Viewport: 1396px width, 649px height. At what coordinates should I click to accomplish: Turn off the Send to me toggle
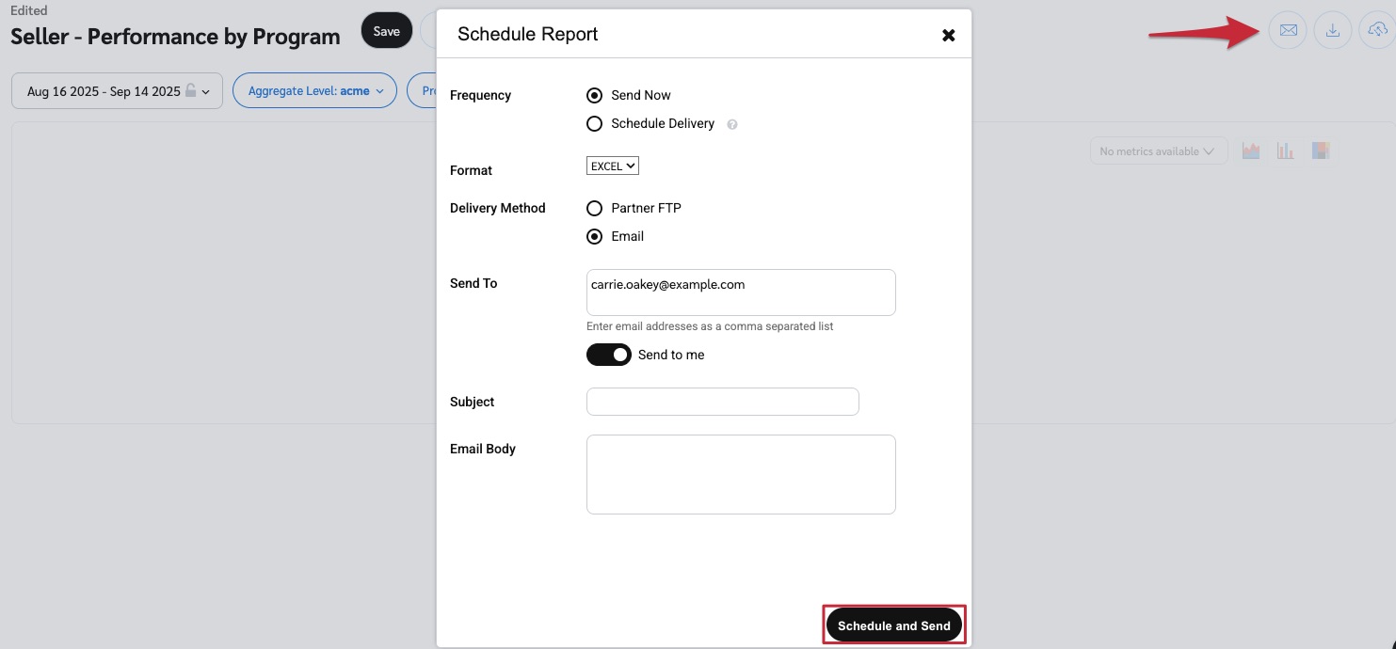[x=609, y=355]
